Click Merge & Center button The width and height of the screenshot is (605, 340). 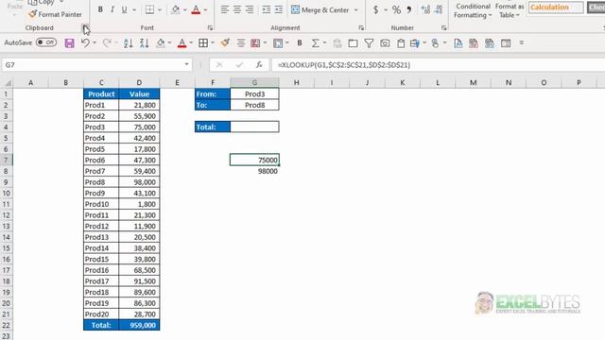pyautogui.click(x=320, y=9)
